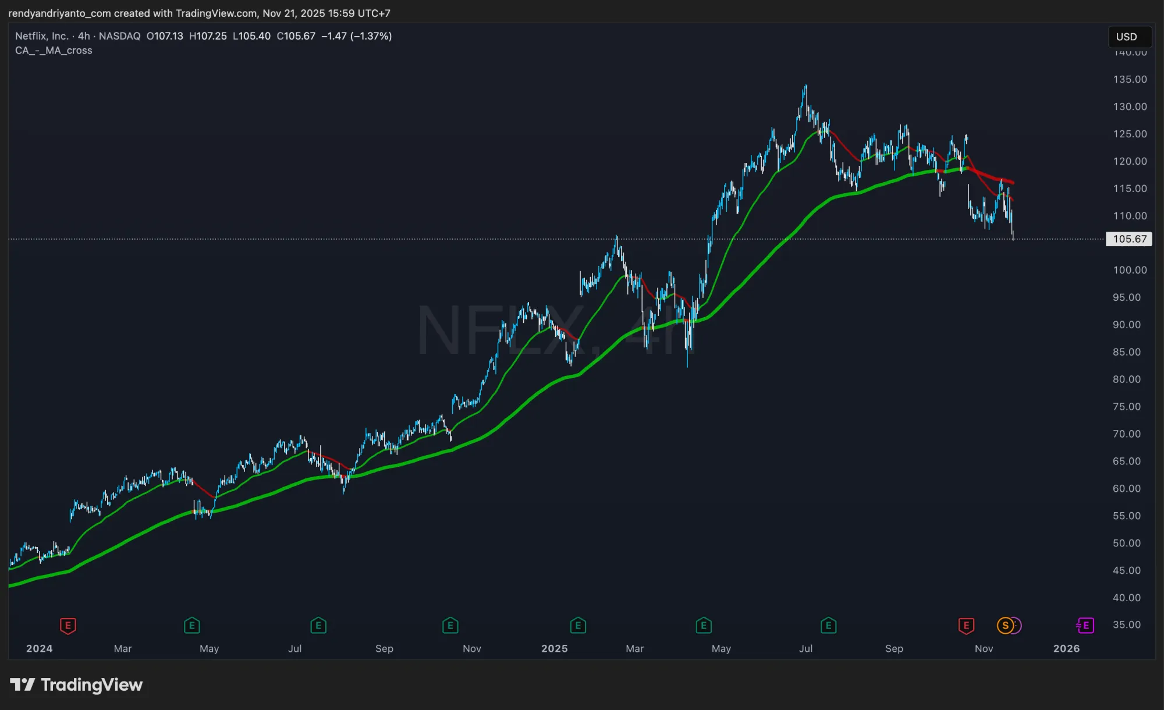Select the green earnings marker near November 2024

[x=450, y=626]
